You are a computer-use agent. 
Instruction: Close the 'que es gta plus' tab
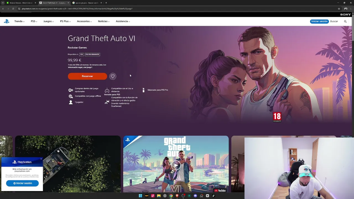pos(101,3)
